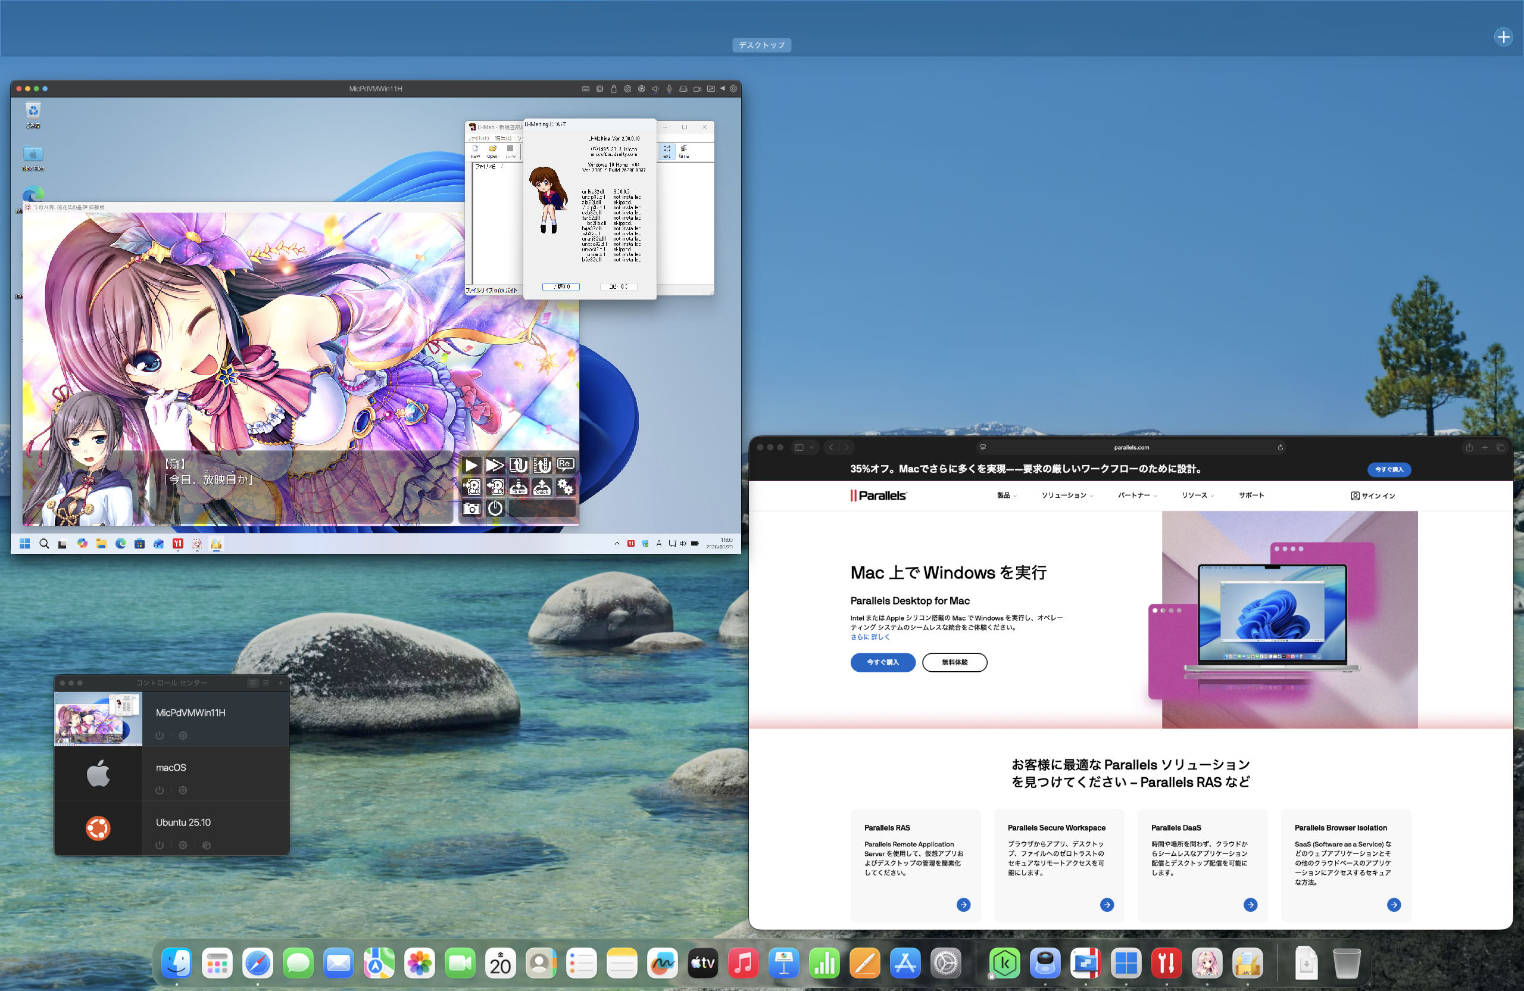Click the 無料体験 button
Image resolution: width=1524 pixels, height=991 pixels.
954,662
